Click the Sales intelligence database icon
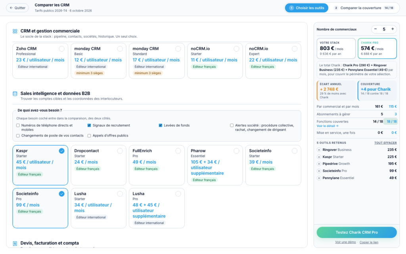This screenshot has width=406, height=254. coord(15,94)
